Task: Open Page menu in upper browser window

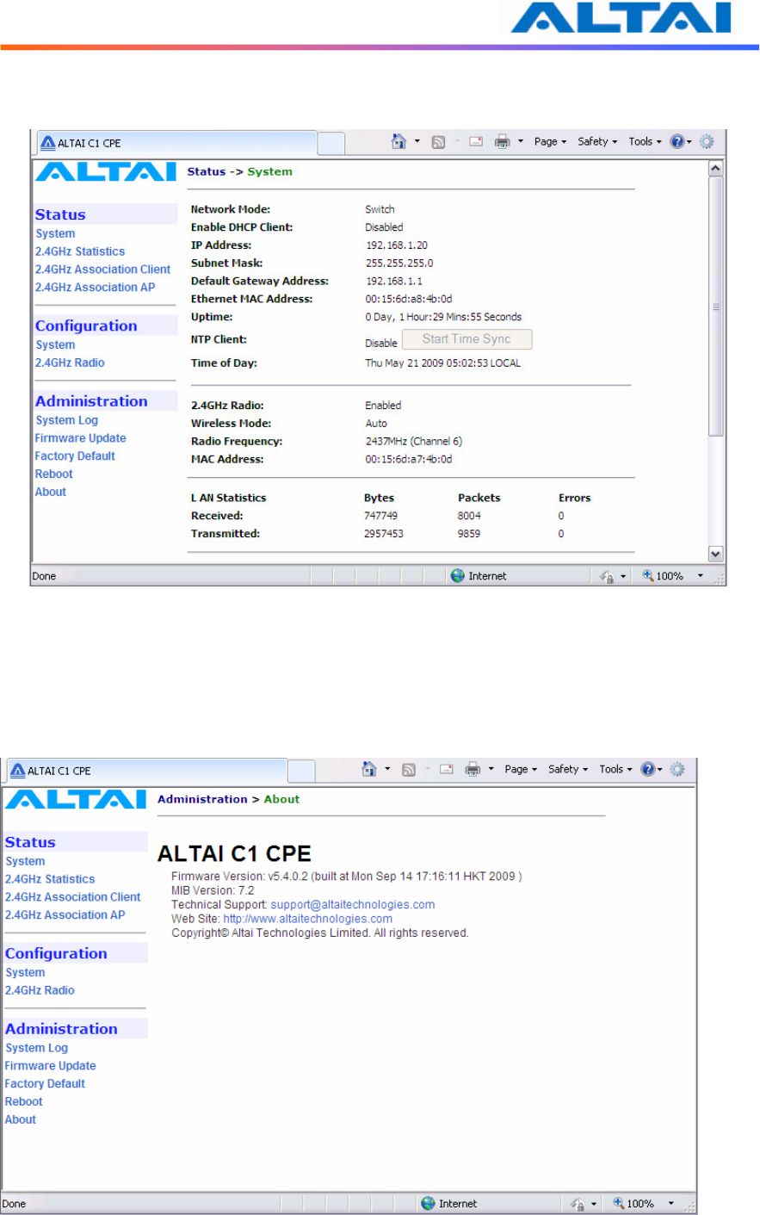Action: tap(550, 141)
